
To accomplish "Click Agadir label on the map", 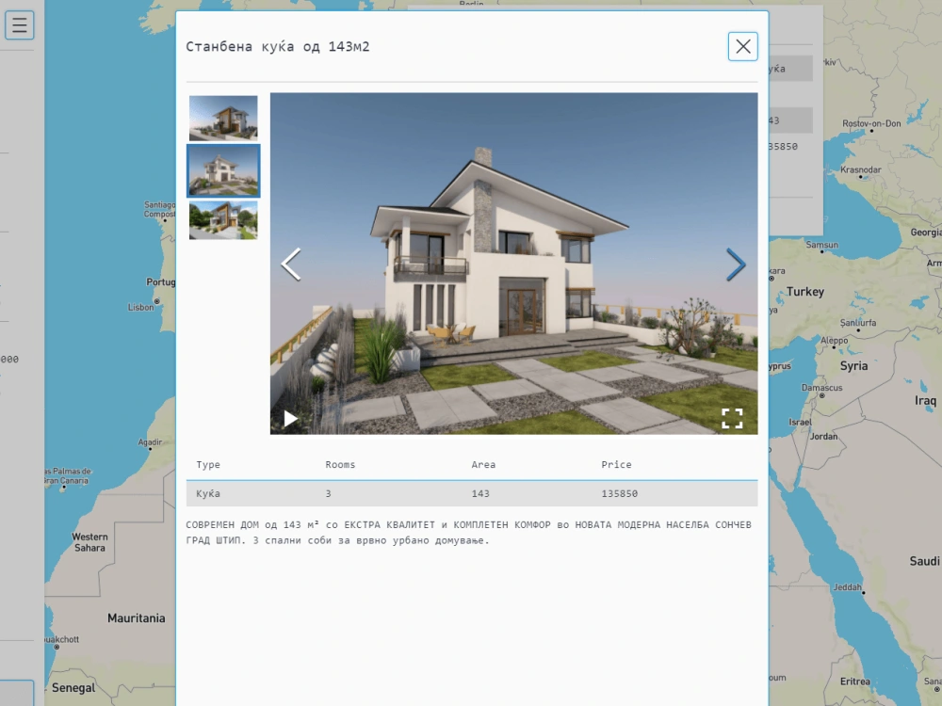I will [x=150, y=442].
